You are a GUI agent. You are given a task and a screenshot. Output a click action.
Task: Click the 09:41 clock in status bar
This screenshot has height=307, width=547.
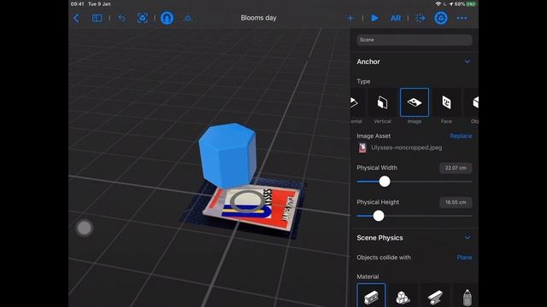(78, 4)
